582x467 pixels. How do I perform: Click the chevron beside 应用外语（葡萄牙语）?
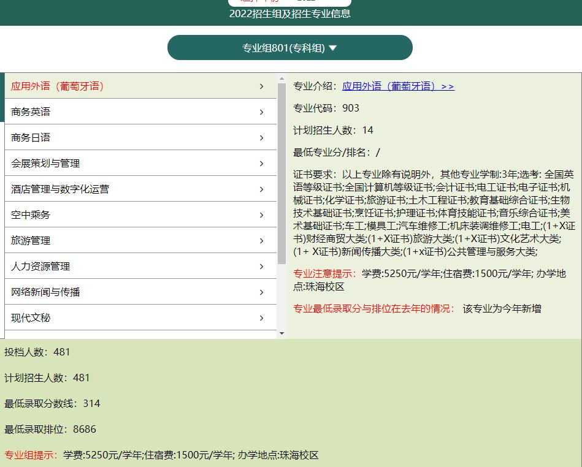(262, 86)
